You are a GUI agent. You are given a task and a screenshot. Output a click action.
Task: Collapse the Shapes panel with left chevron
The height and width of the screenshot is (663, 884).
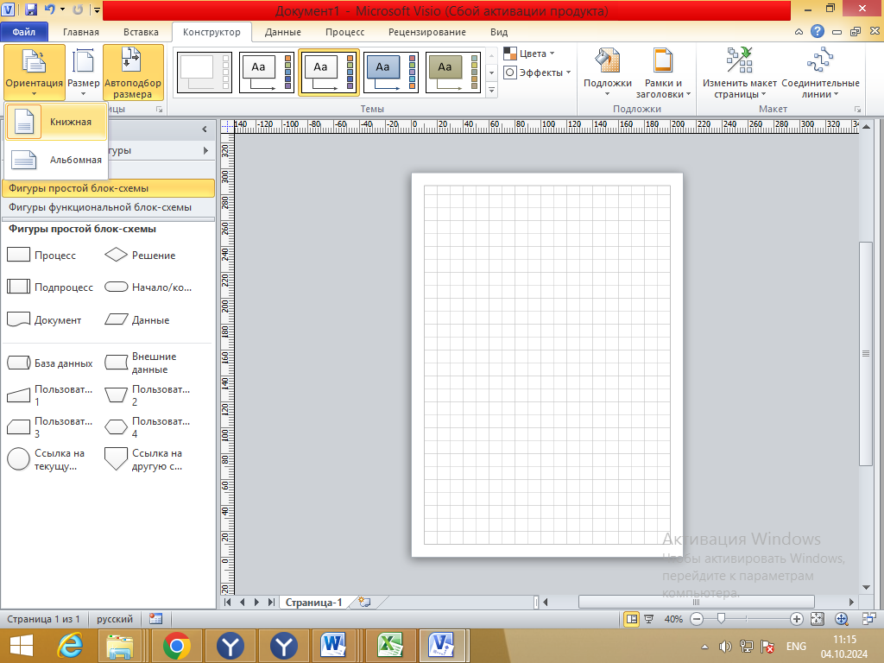click(205, 129)
